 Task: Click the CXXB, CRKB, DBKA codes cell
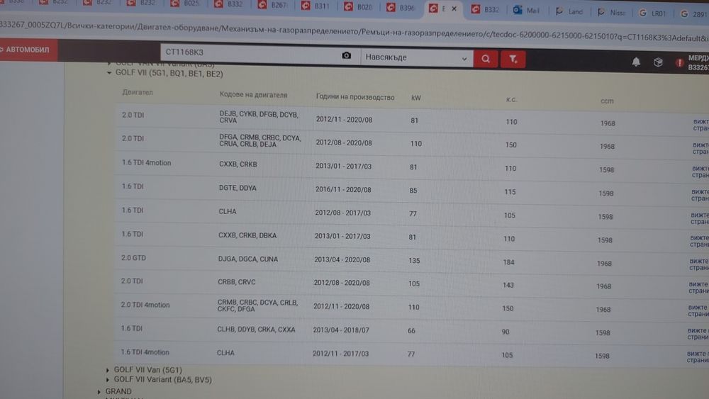pyautogui.click(x=247, y=235)
